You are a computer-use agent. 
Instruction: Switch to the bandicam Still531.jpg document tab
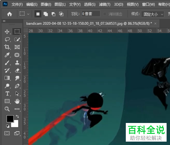click(x=89, y=24)
